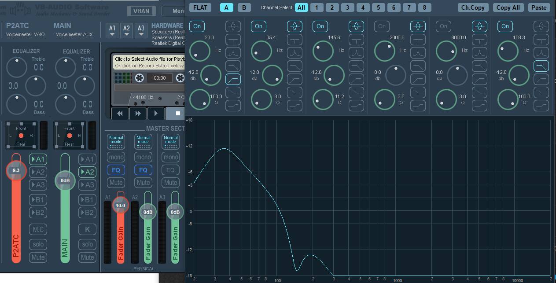This screenshot has height=283, width=556.
Task: Select low-pass filter for the 145.6 Hz band
Action: 357,66
